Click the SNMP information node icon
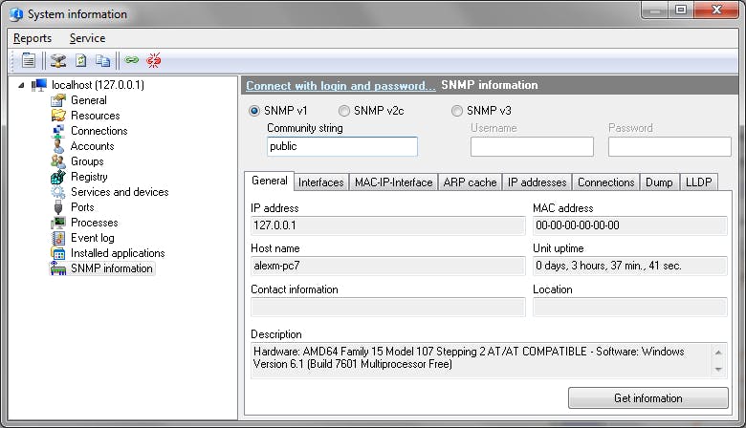The height and width of the screenshot is (428, 746). [58, 268]
